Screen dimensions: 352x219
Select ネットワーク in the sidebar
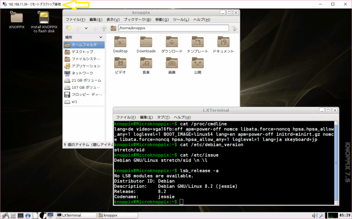tap(84, 73)
